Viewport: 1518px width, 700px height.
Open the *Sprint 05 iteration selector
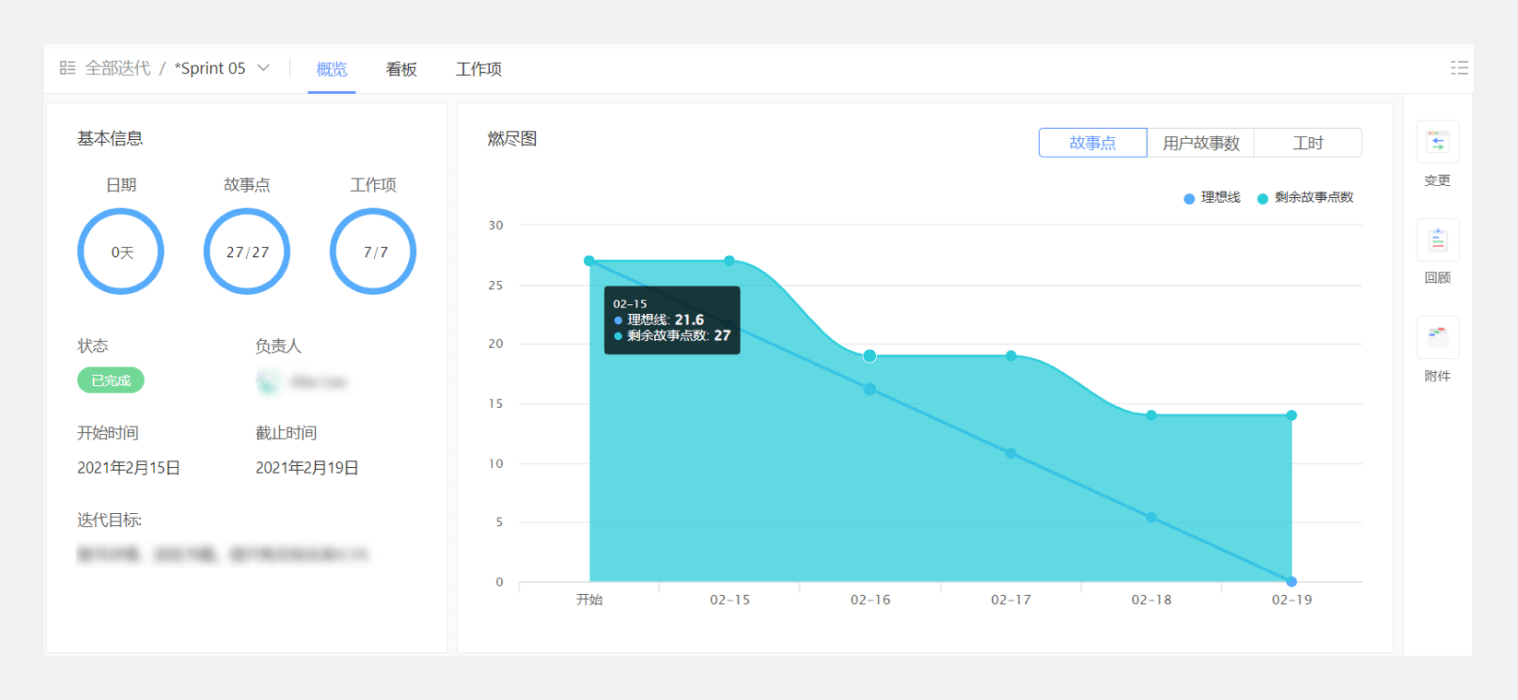[210, 68]
